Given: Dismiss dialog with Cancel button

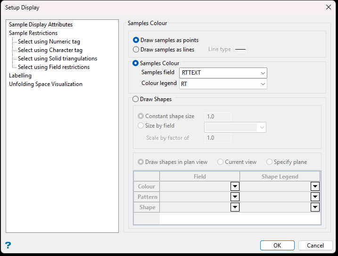Looking at the screenshot, I should [315, 246].
